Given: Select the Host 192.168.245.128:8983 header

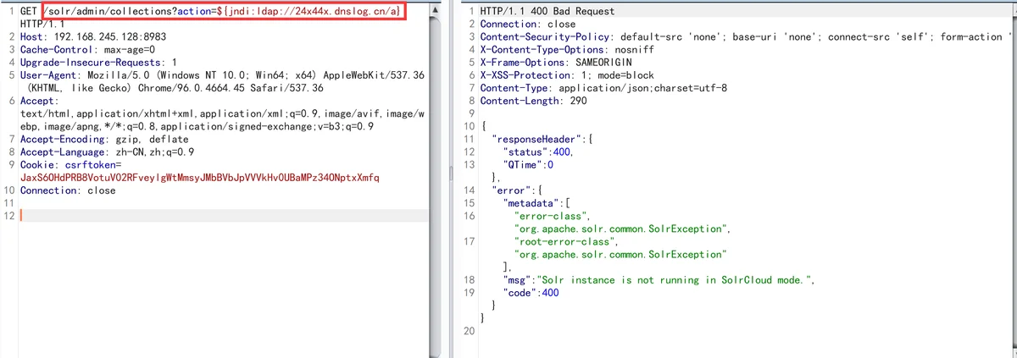Looking at the screenshot, I should [x=92, y=37].
